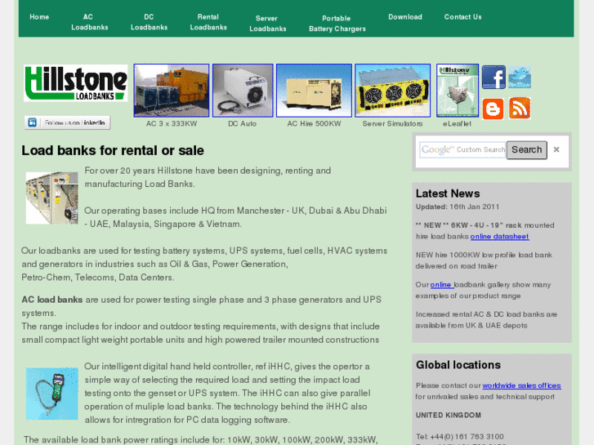
Task: Click the Updated: 16th Jan 2011 text
Action: tap(458, 207)
